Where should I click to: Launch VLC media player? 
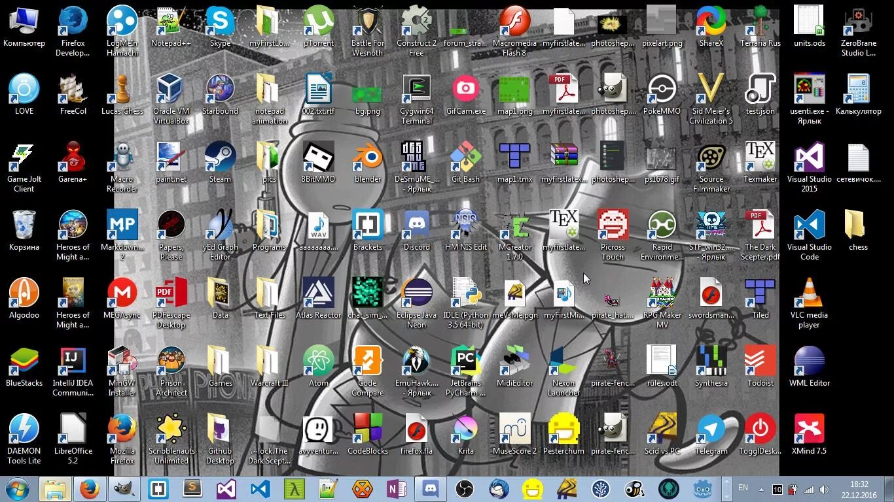click(810, 303)
